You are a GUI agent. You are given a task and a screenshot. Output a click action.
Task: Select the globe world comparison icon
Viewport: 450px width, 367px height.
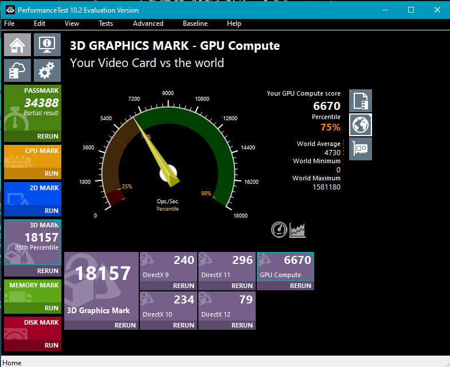click(x=361, y=125)
